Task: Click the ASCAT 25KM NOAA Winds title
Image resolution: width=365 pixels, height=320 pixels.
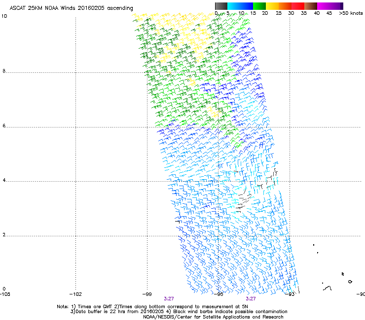Action: [x=71, y=8]
